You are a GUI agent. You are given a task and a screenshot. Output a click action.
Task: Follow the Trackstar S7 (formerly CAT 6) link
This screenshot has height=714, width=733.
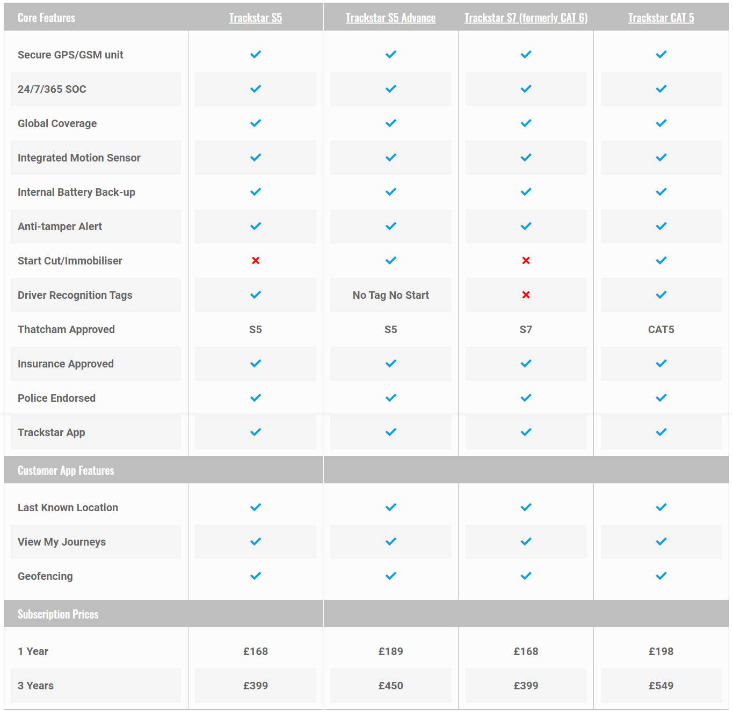[x=526, y=18]
